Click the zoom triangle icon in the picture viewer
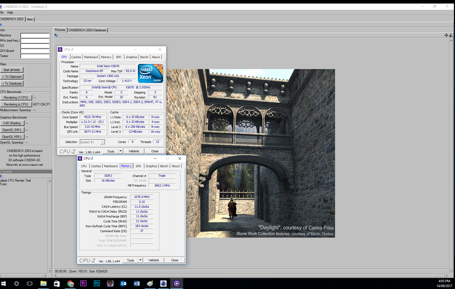 451,35
